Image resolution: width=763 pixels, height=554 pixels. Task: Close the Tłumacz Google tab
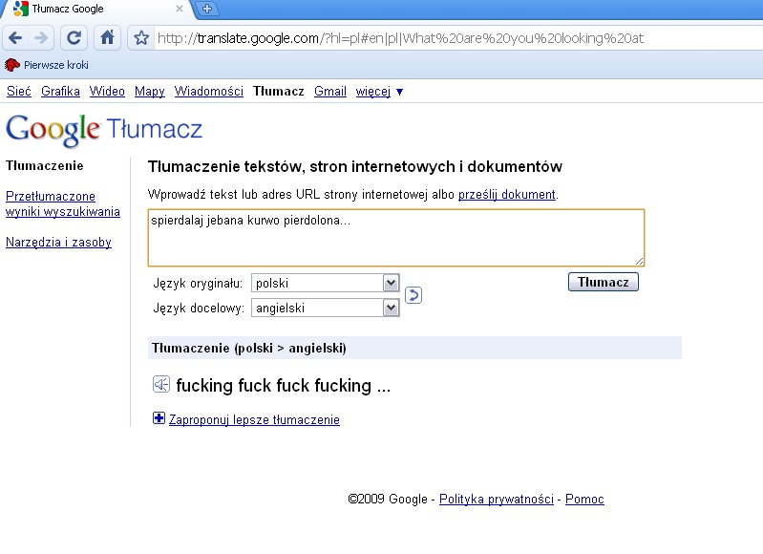[x=180, y=9]
